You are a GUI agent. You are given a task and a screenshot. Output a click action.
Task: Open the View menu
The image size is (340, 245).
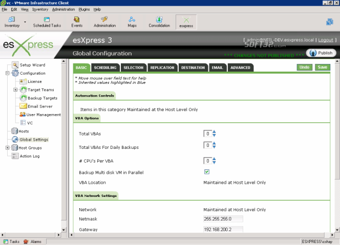point(25,9)
